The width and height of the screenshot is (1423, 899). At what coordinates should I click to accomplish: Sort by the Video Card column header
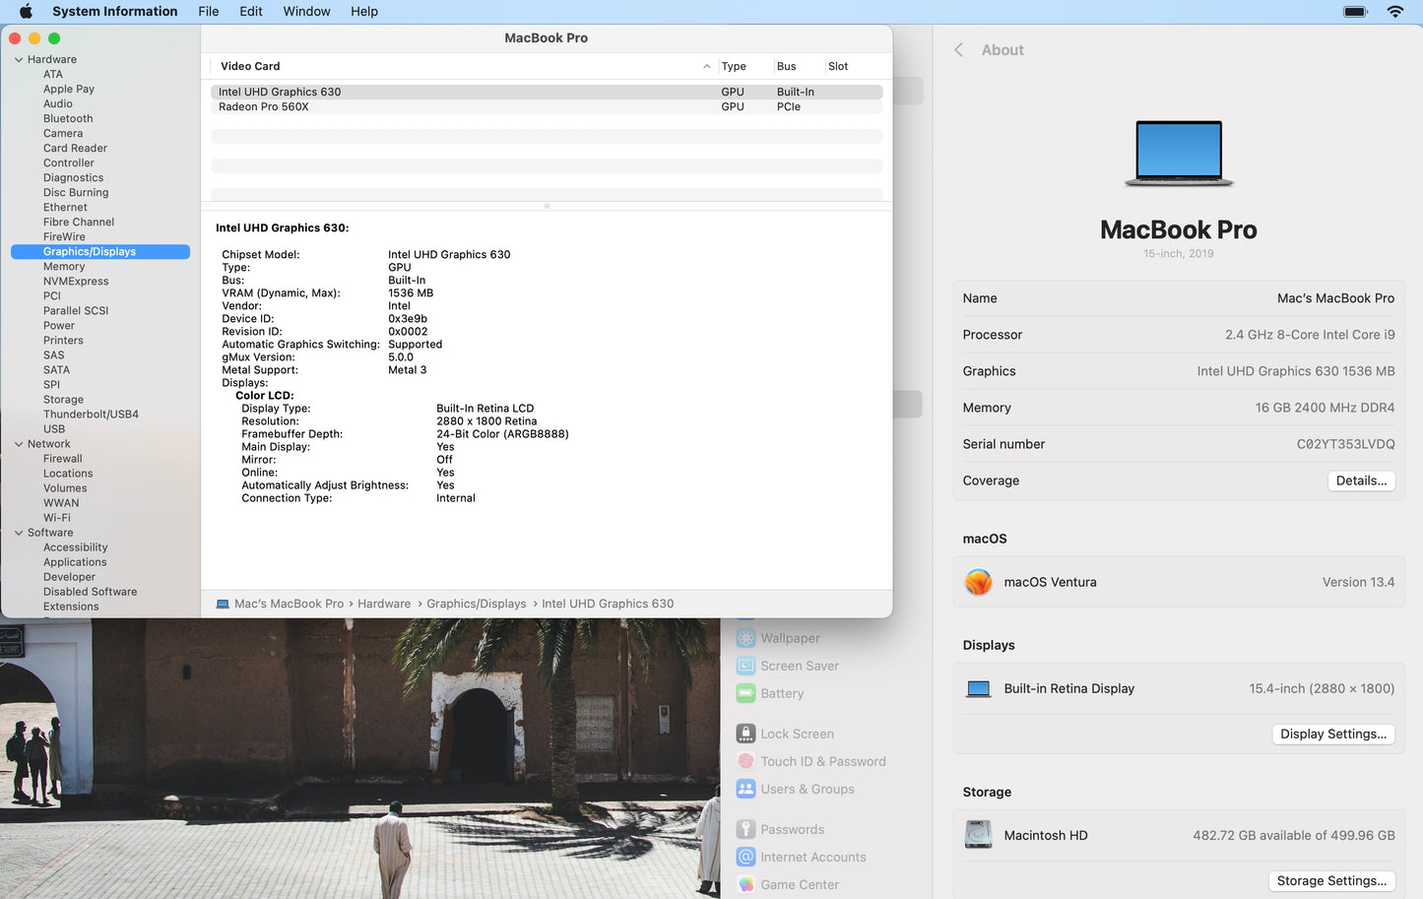click(250, 66)
